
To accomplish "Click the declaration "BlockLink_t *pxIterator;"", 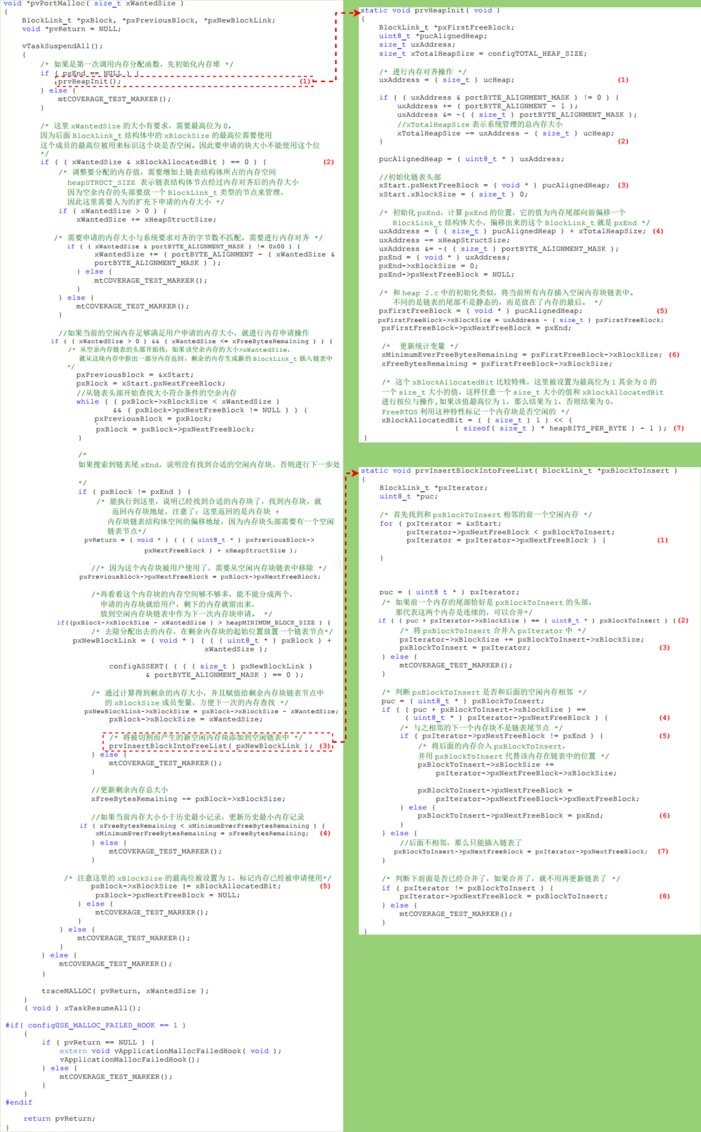I will 433,488.
